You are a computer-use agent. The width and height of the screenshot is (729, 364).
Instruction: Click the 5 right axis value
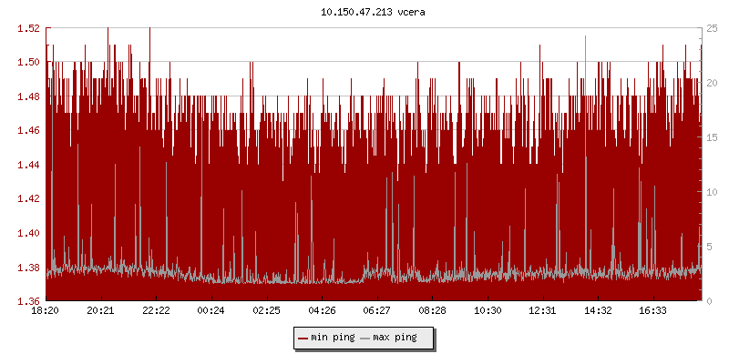pyautogui.click(x=709, y=247)
